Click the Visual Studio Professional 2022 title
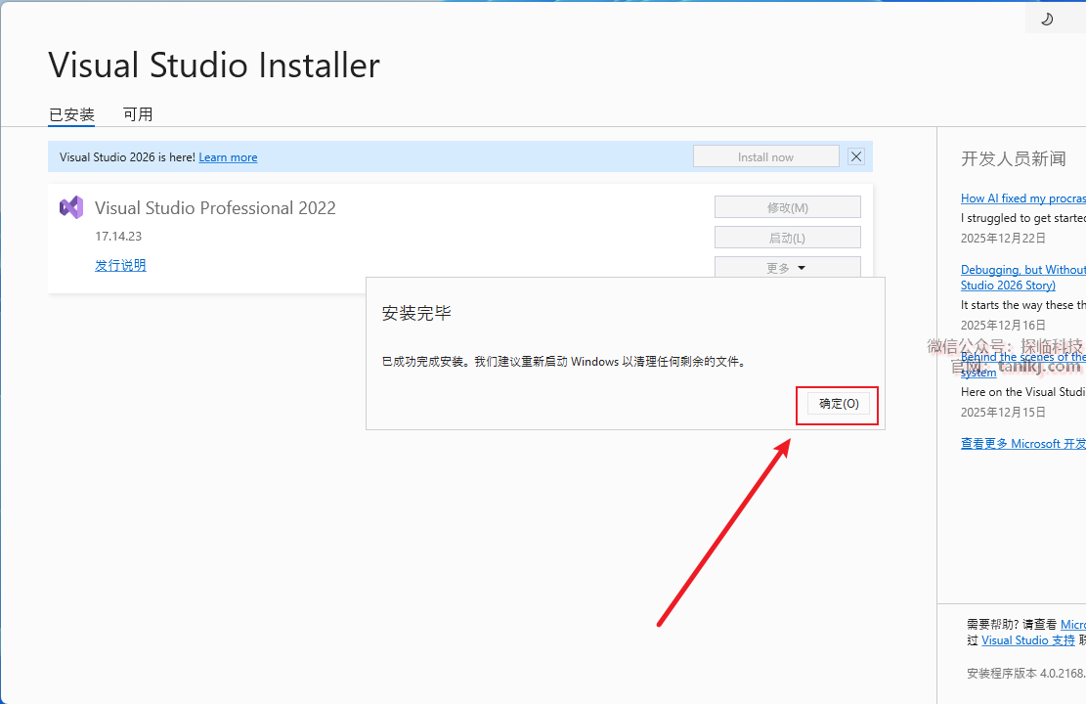This screenshot has width=1086, height=704. (215, 208)
